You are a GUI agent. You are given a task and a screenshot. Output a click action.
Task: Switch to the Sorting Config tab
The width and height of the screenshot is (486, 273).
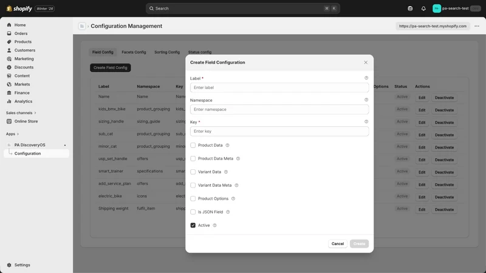pyautogui.click(x=167, y=52)
